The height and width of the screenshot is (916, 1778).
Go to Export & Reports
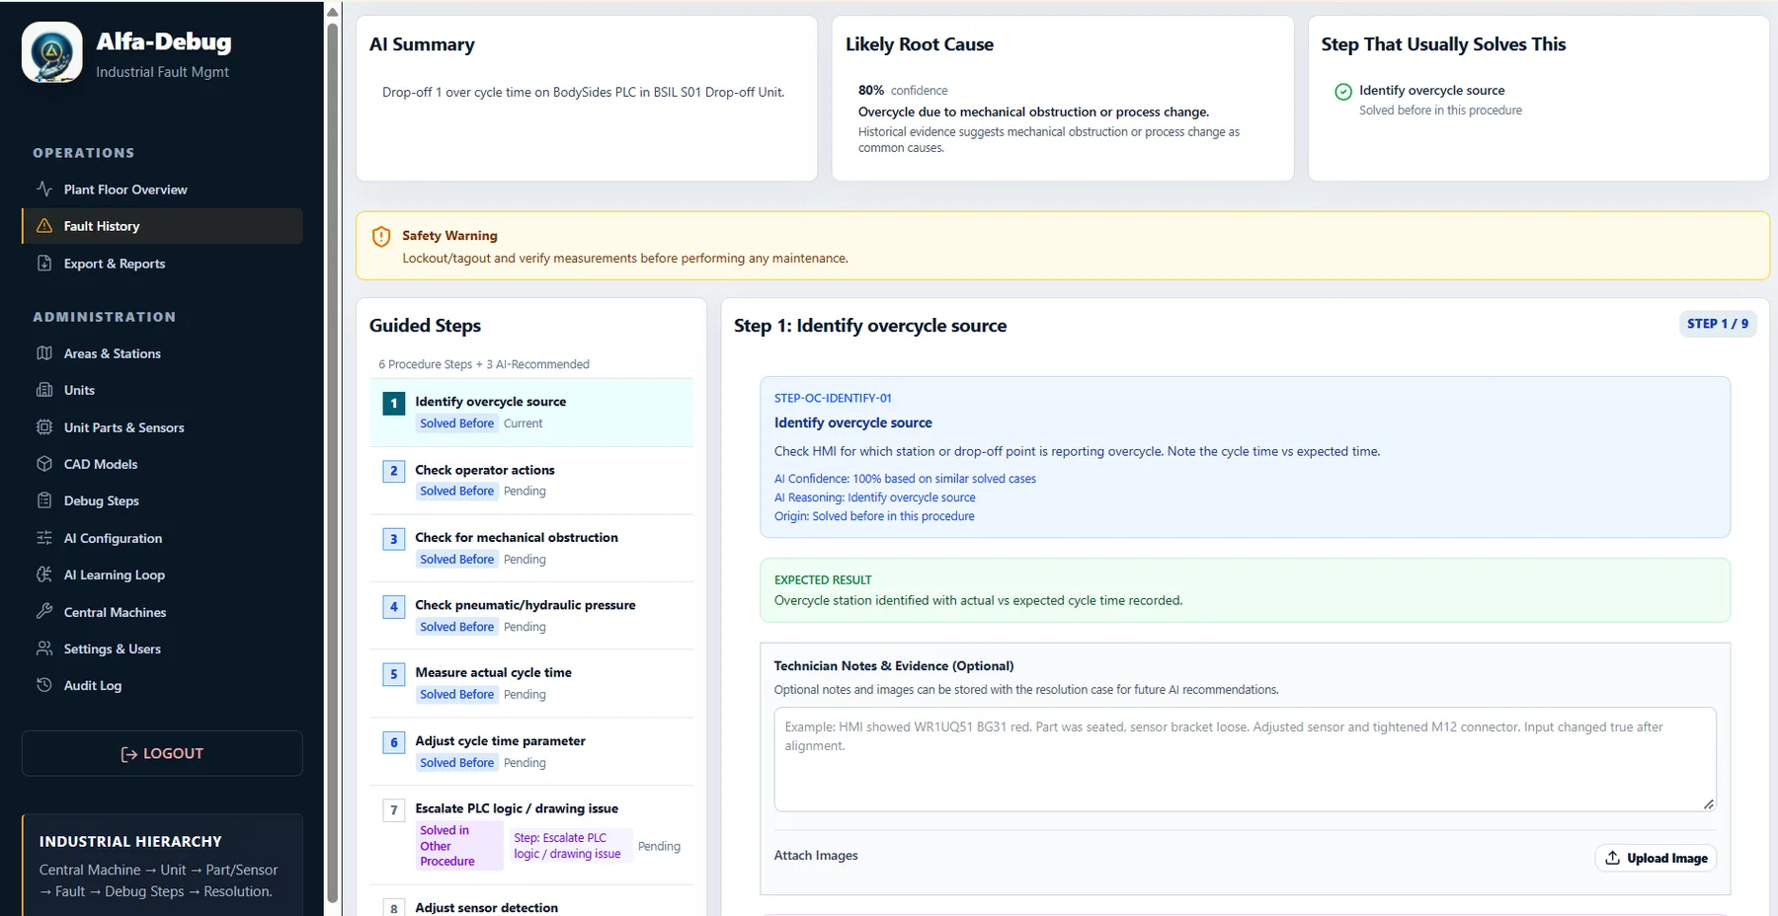coord(162,264)
